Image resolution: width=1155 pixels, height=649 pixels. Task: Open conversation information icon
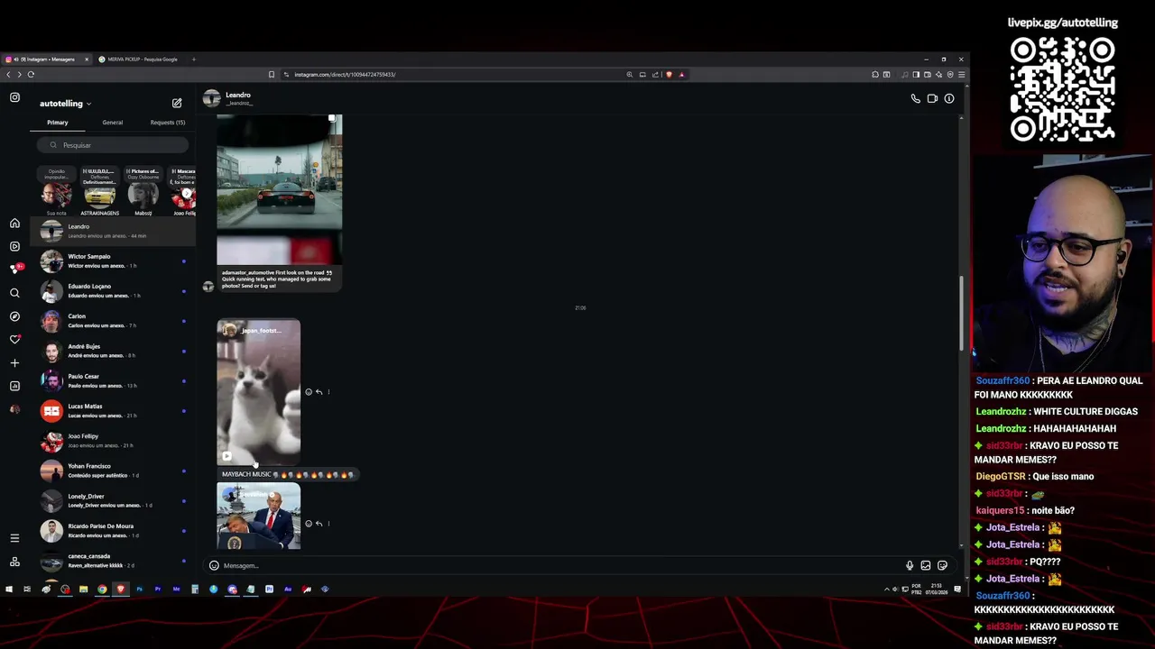tap(949, 98)
